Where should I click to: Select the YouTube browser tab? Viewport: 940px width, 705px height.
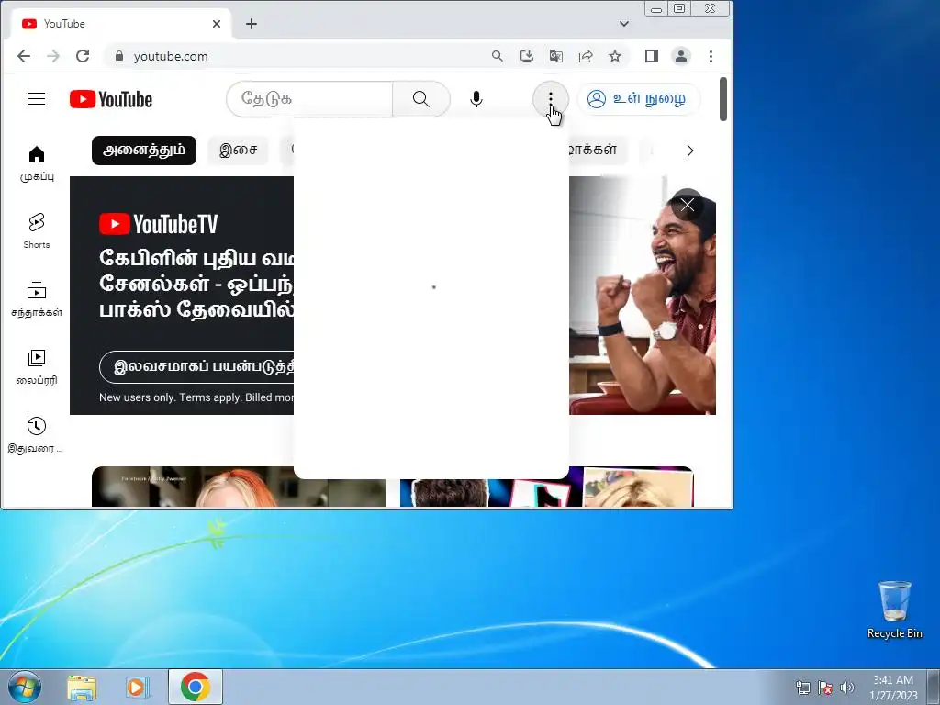coord(120,24)
